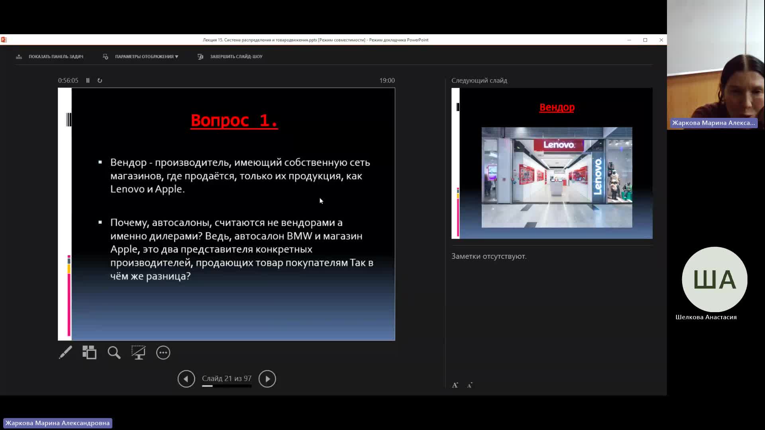Click the clock showing 19:00

coord(387,80)
